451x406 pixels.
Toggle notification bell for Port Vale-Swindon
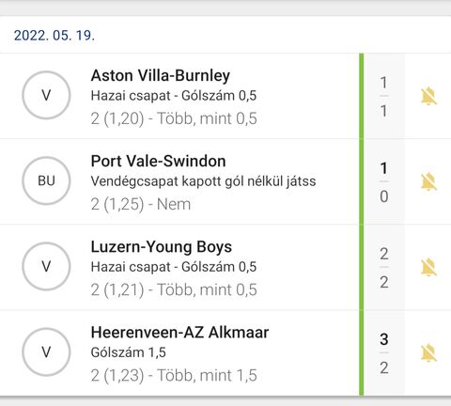pos(428,181)
